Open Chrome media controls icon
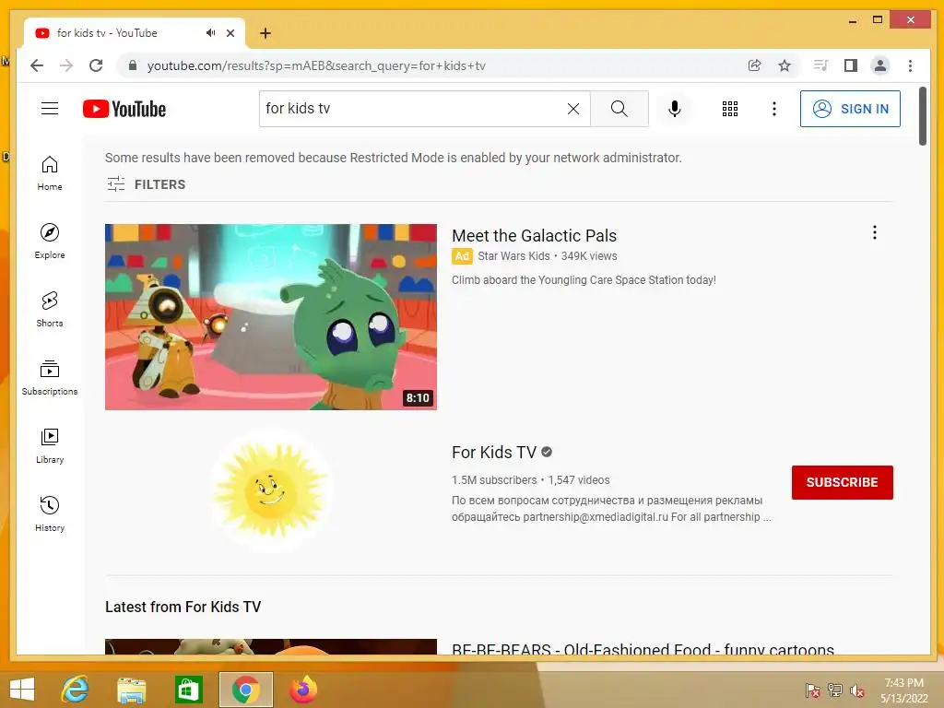944x708 pixels. point(820,65)
